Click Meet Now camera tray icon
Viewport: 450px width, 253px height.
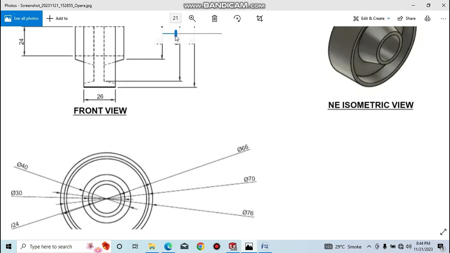pyautogui.click(x=377, y=246)
